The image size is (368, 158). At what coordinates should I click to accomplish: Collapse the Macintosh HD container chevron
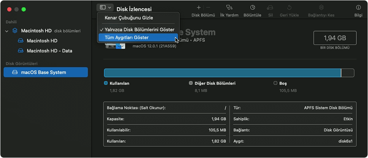click(7, 31)
